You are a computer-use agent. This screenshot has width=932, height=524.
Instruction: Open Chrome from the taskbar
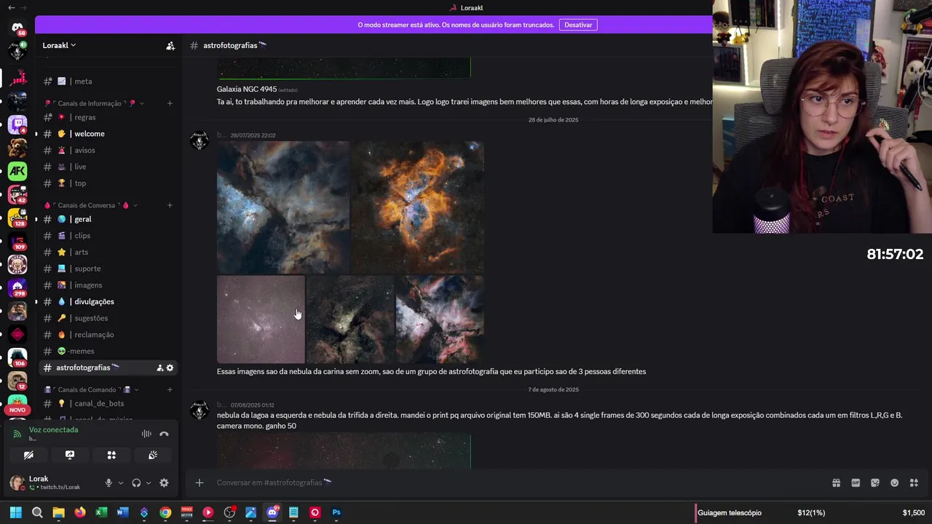pos(165,512)
